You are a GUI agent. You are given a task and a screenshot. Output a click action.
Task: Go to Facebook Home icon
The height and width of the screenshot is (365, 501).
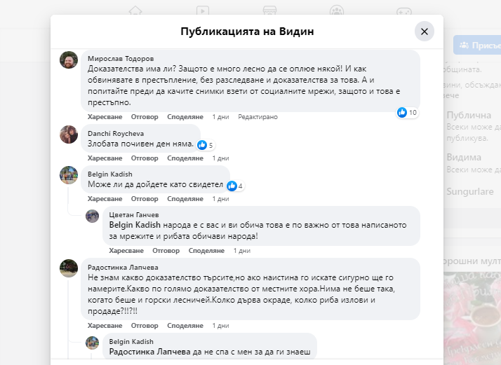(x=135, y=11)
